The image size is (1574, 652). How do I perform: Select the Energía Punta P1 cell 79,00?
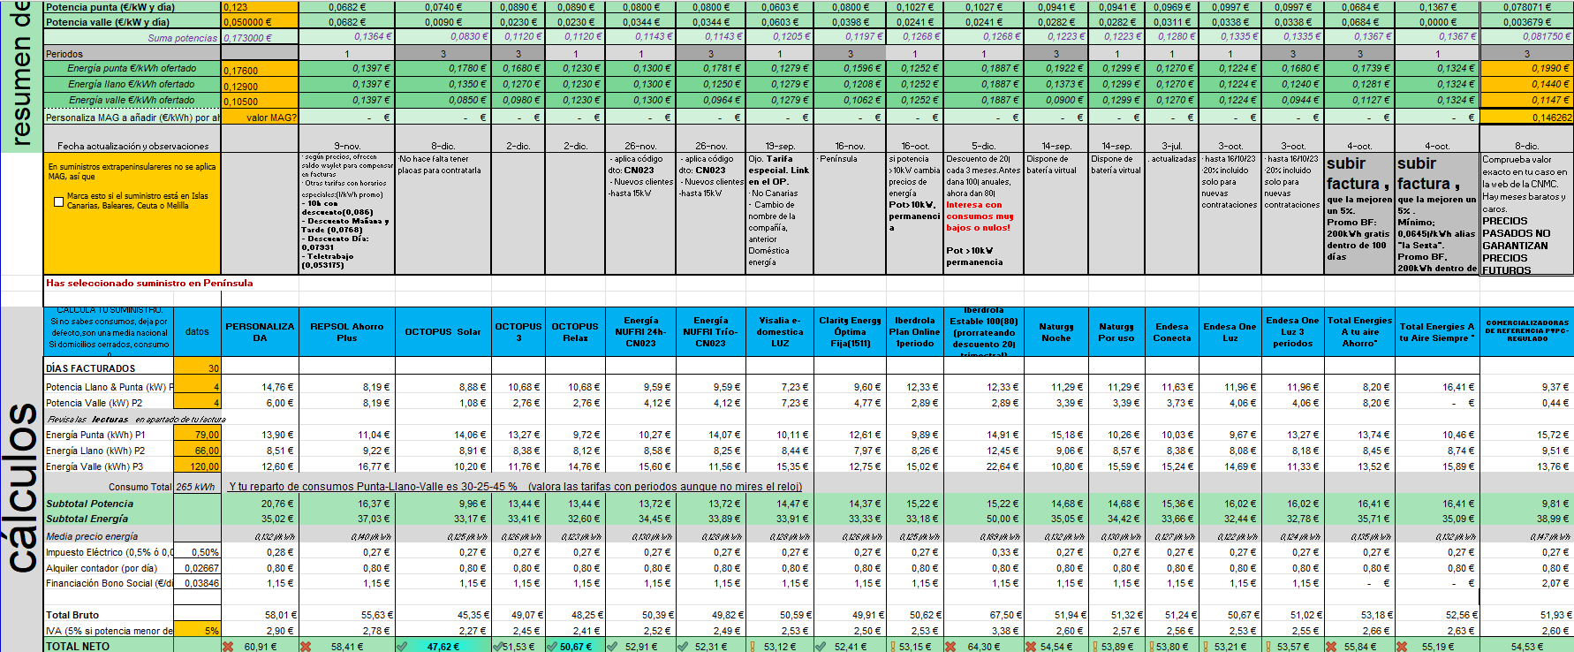point(197,435)
